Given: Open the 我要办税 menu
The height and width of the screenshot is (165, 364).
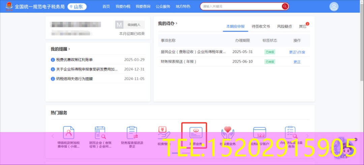Looking at the screenshot, I should click(x=123, y=6).
